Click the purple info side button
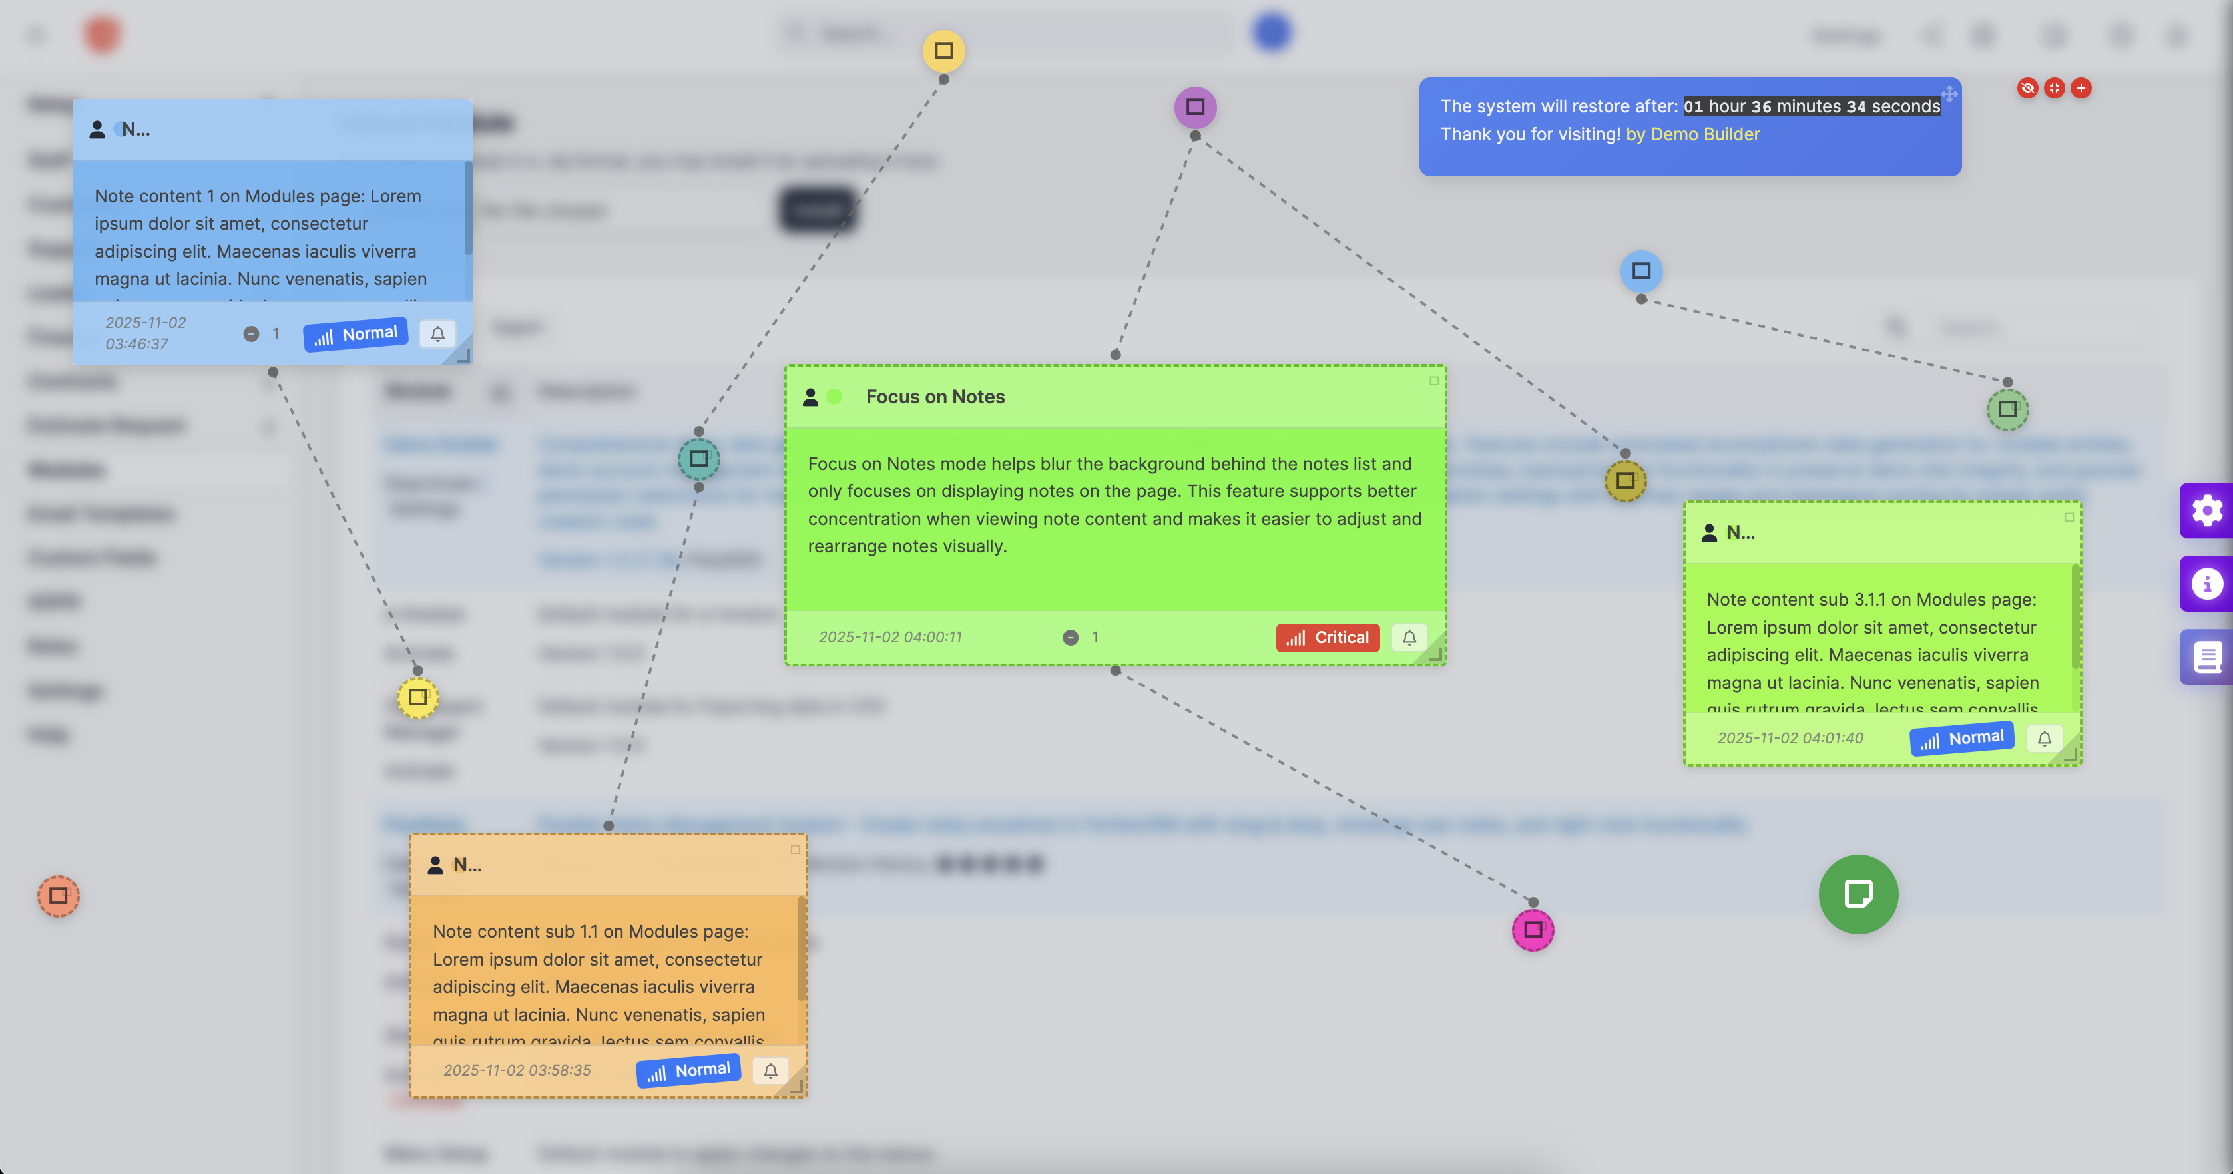 (2206, 584)
